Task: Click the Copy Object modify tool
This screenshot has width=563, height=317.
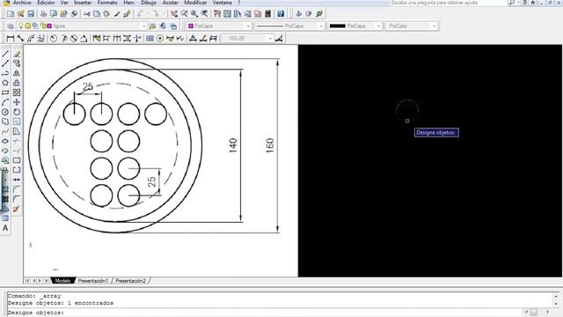Action: tap(17, 63)
